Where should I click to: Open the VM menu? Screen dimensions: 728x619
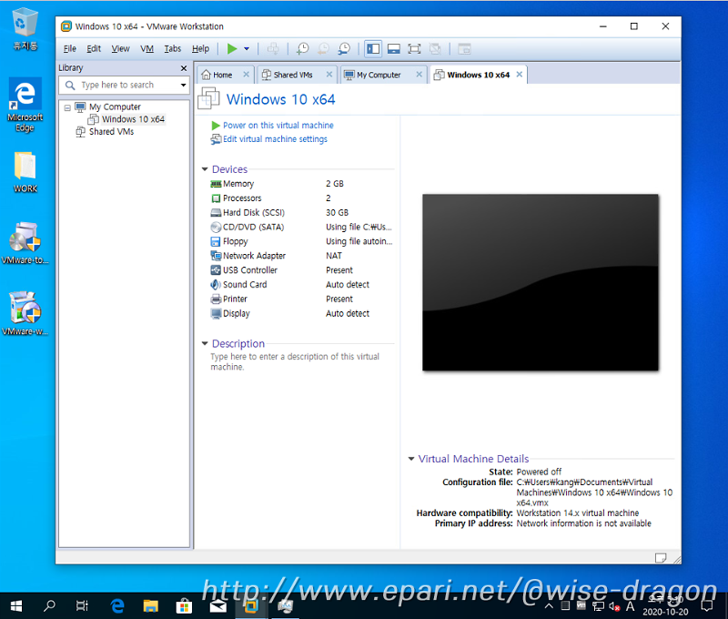(x=147, y=49)
